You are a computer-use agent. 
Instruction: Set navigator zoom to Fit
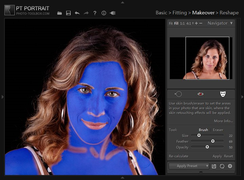[171, 24]
